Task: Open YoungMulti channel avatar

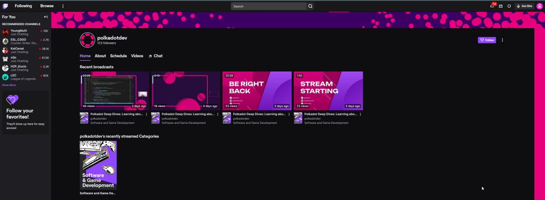Action: (5, 32)
